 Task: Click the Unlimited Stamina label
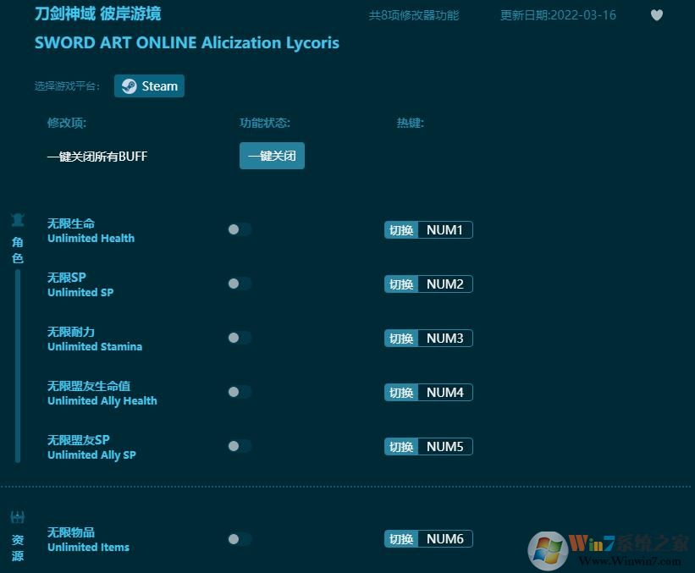95,346
